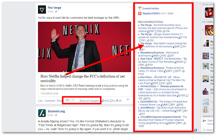
Task: Click THEVERGE.COM source link
Action: point(49,93)
